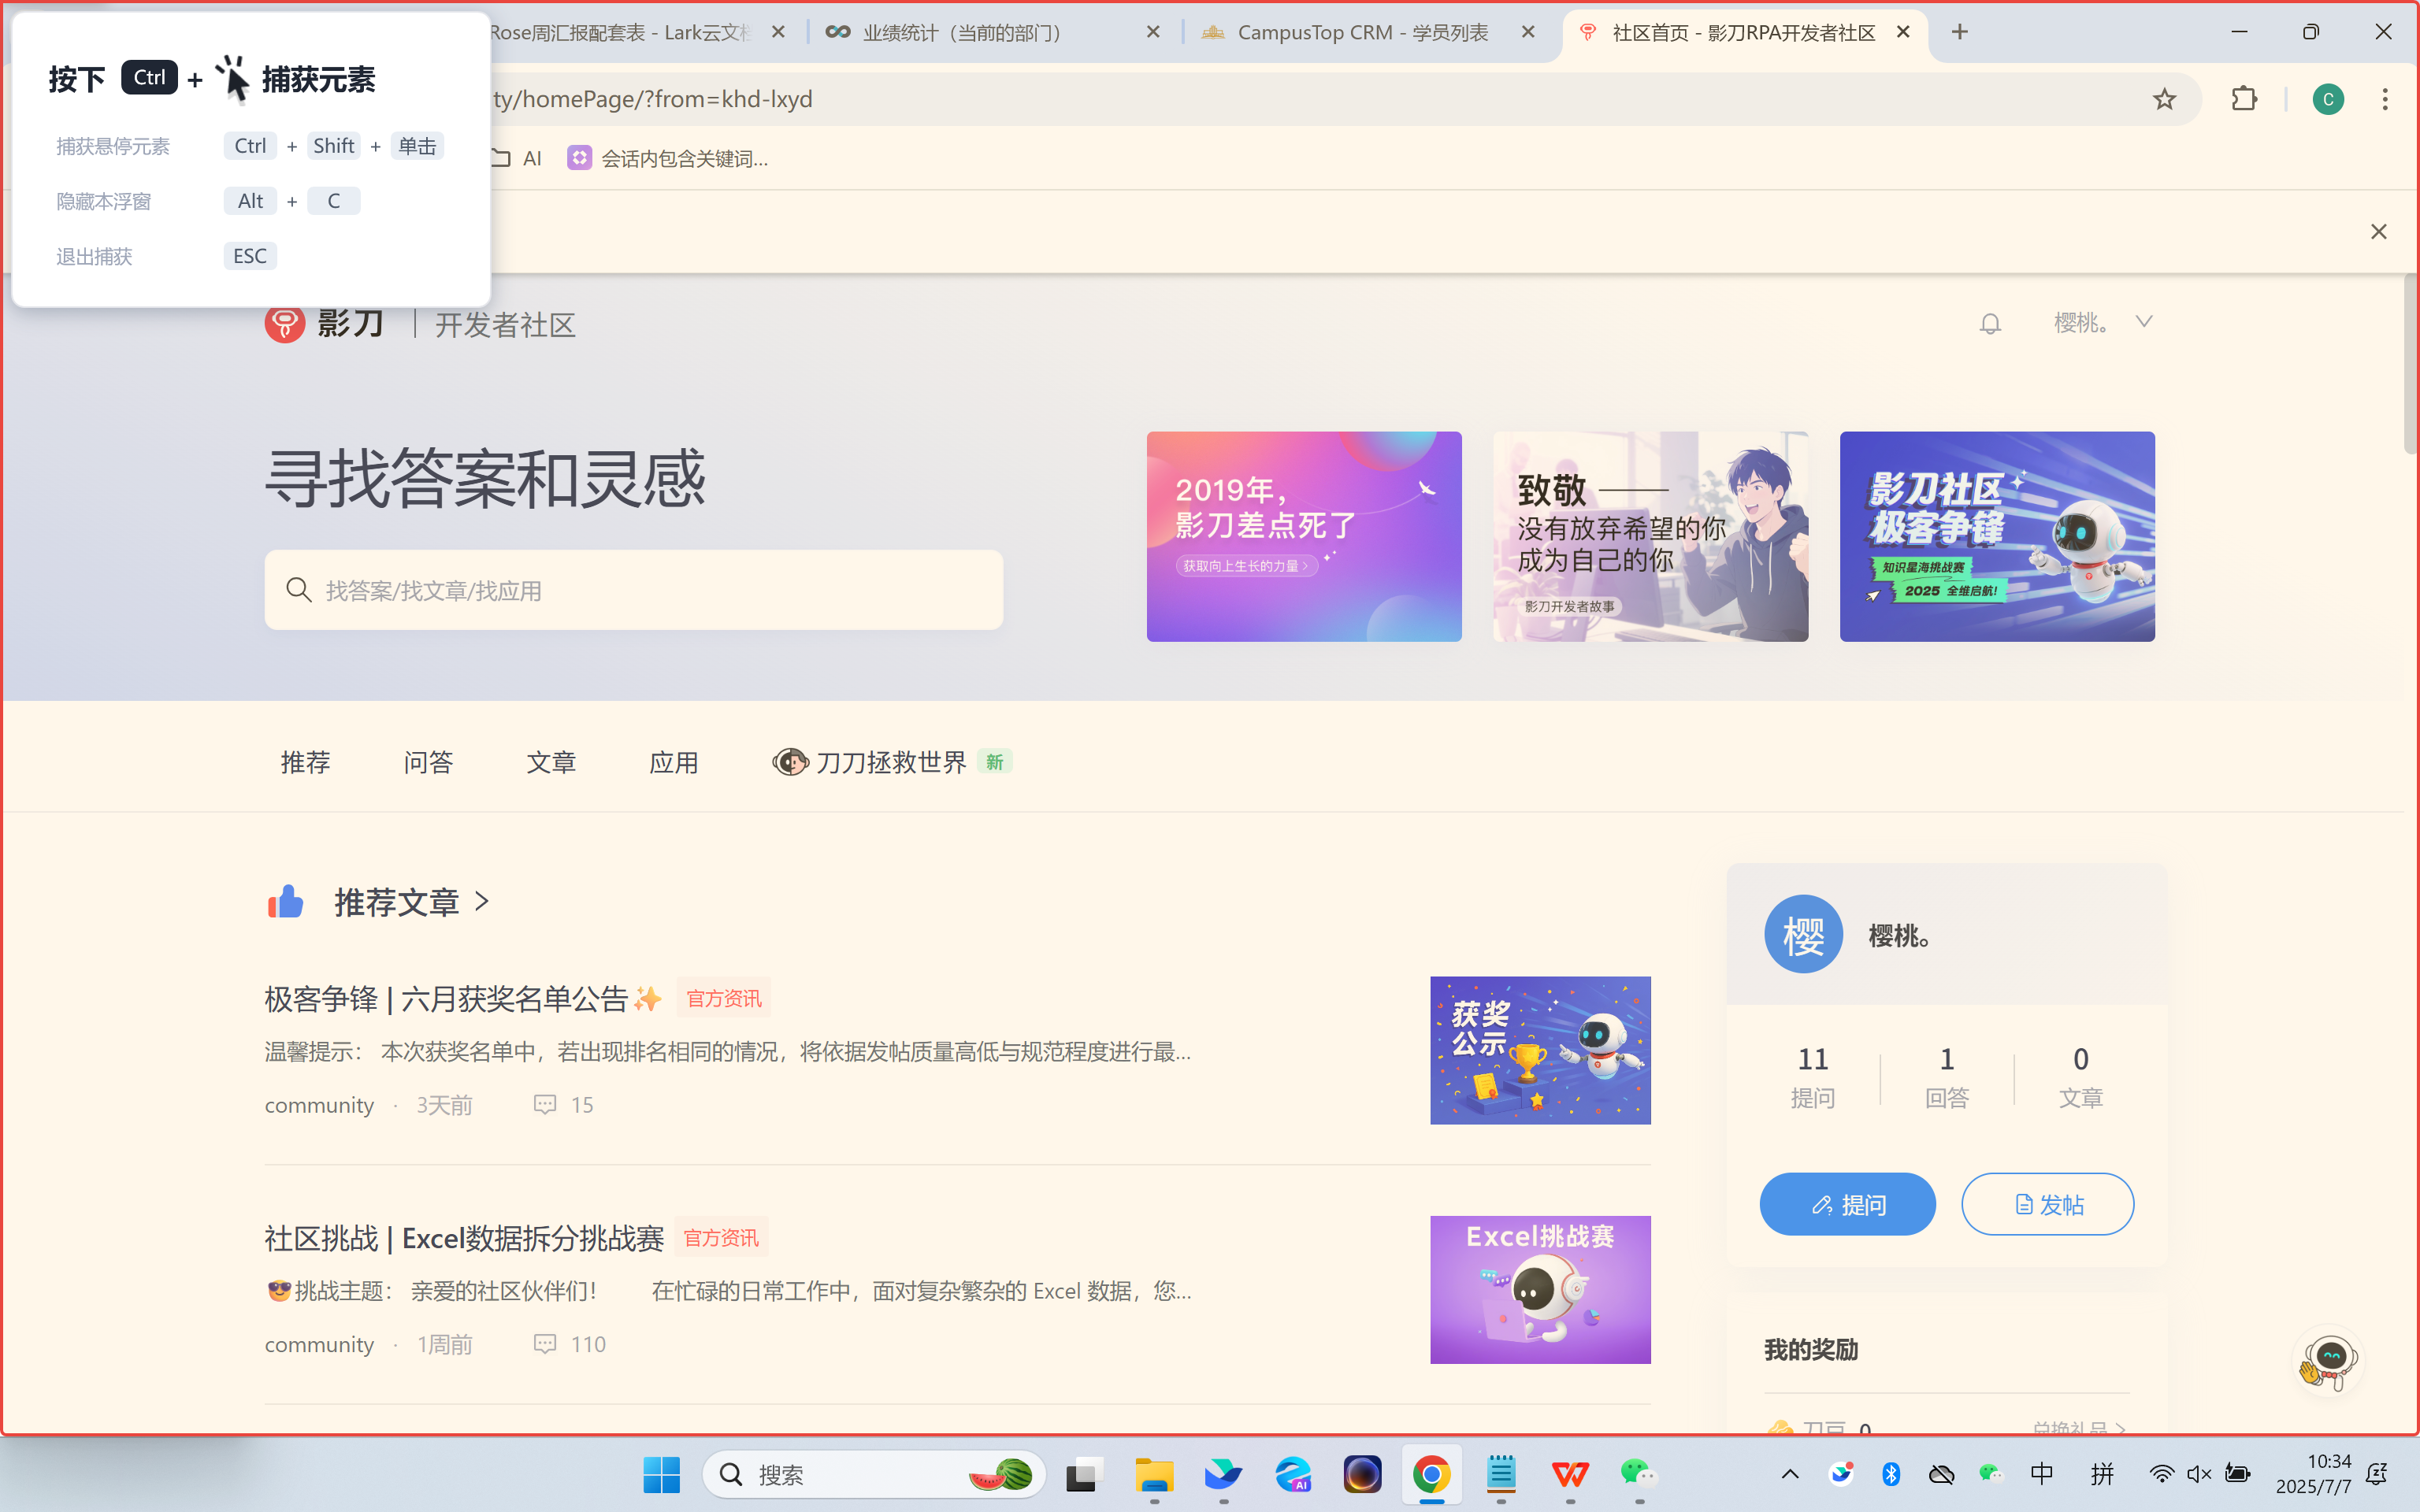2420x1512 pixels.
Task: Show hidden system tray icons
Action: pos(1790,1474)
